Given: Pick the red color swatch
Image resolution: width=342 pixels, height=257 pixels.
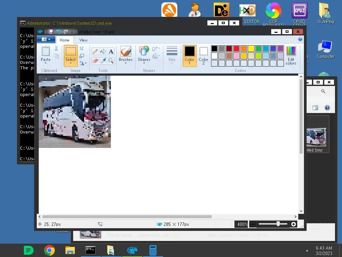Looking at the screenshot, I should click(236, 48).
